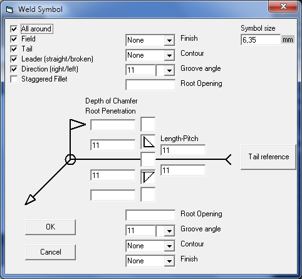The image size is (302, 279).
Task: Click the topmost empty weld symbol box
Action: 148,124
